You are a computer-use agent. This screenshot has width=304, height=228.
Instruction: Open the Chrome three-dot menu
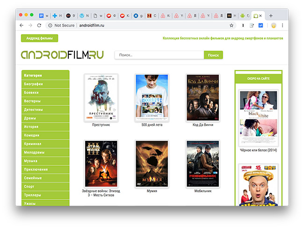pyautogui.click(x=282, y=25)
